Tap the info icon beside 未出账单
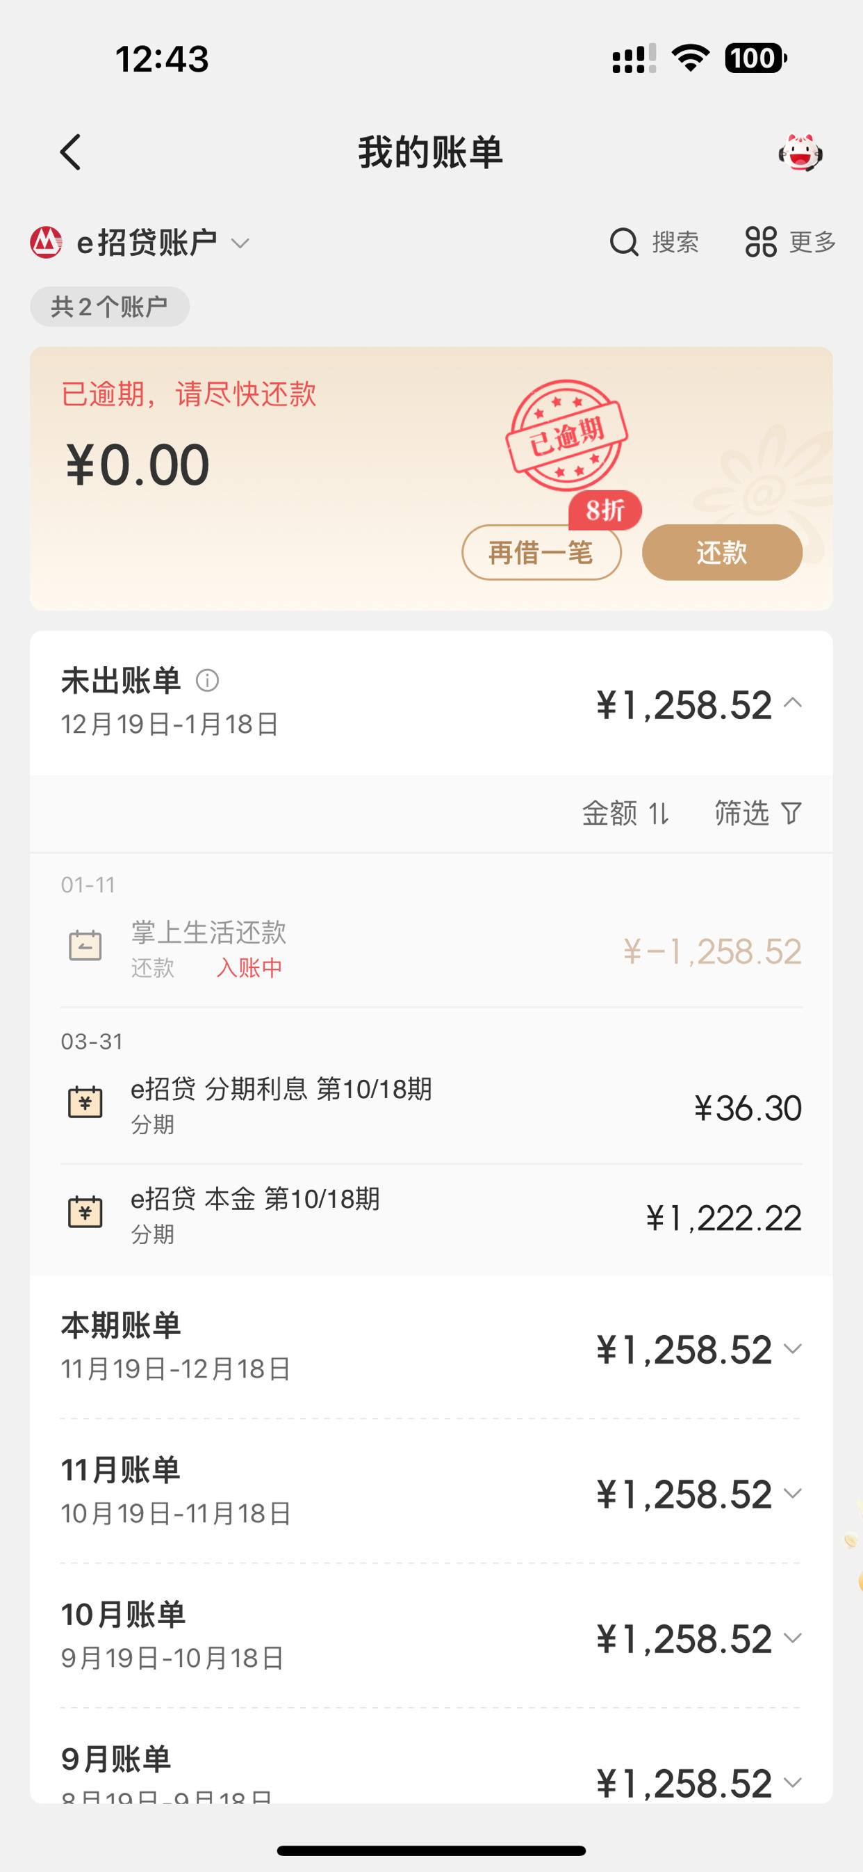This screenshot has height=1872, width=863. click(x=208, y=680)
